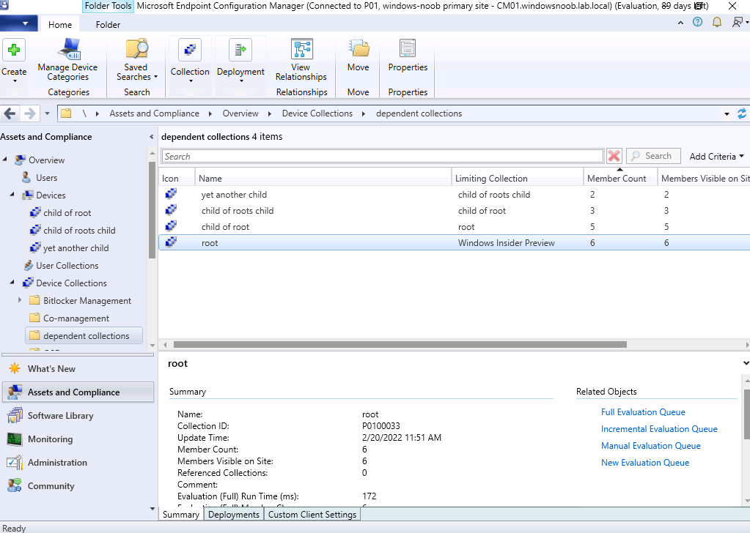The height and width of the screenshot is (533, 750).
Task: Click the Move ribbon button
Action: [359, 56]
